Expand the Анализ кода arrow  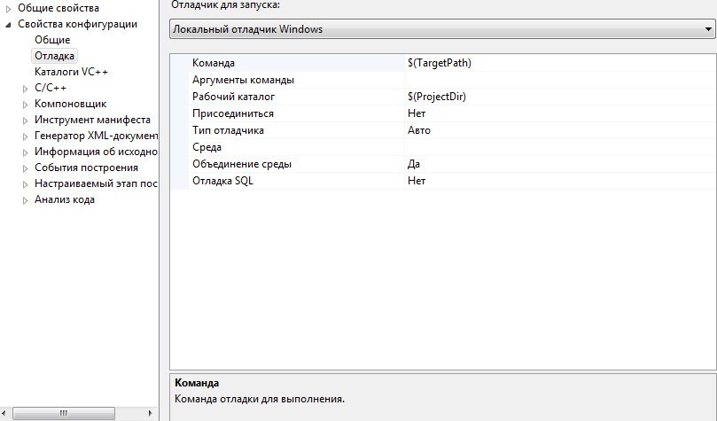click(x=26, y=199)
